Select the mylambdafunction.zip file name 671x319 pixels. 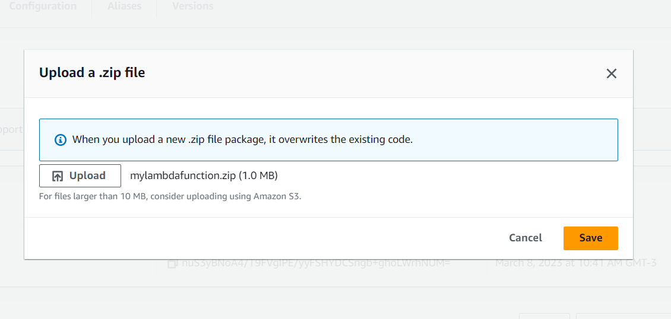tap(183, 176)
